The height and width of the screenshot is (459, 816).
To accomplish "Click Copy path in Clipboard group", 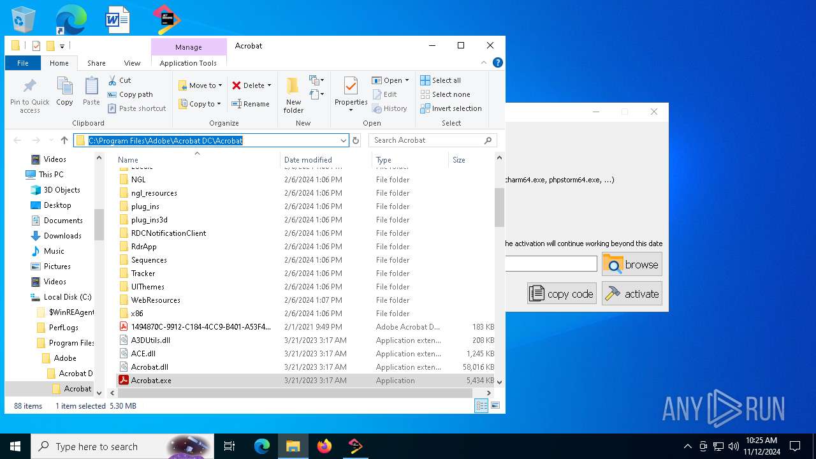I will 130,94.
